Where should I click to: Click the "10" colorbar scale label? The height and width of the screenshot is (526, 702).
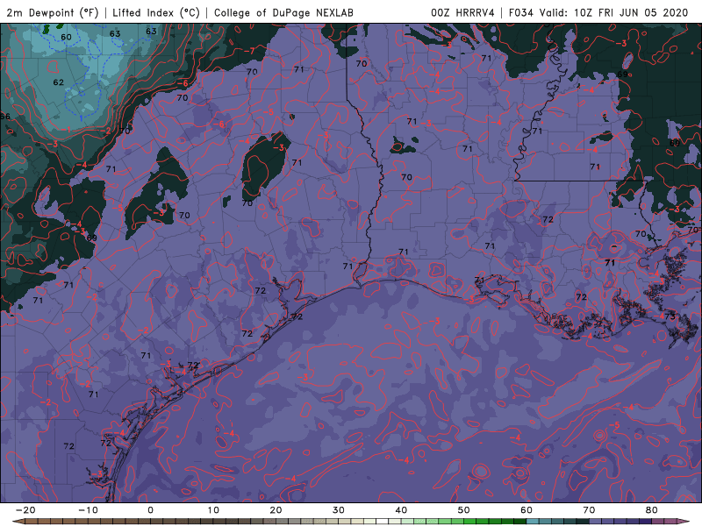coord(213,510)
